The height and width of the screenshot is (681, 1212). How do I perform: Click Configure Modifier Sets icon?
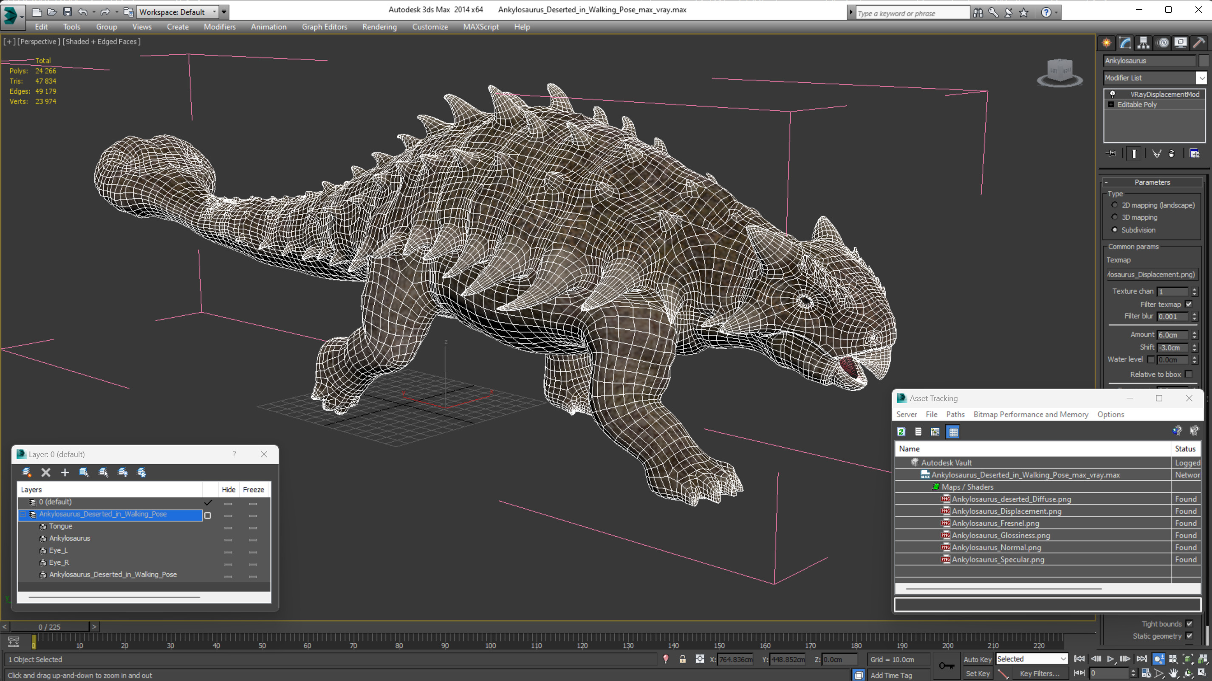(1194, 153)
